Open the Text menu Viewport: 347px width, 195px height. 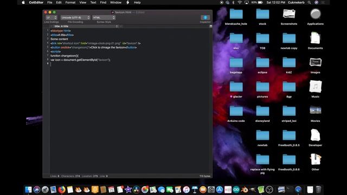pos(93,2)
